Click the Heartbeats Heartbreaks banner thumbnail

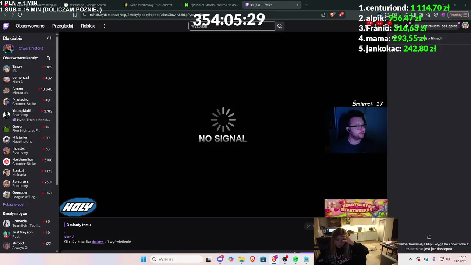(356, 208)
